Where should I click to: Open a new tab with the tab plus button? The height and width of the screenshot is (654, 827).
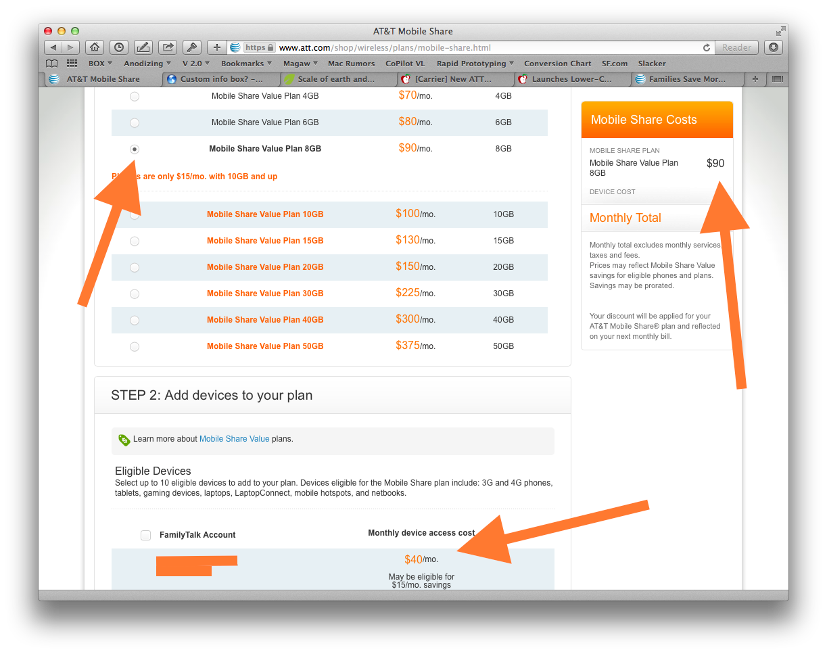click(x=755, y=79)
